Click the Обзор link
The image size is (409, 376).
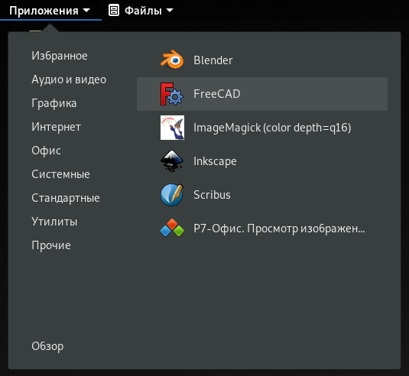(47, 346)
